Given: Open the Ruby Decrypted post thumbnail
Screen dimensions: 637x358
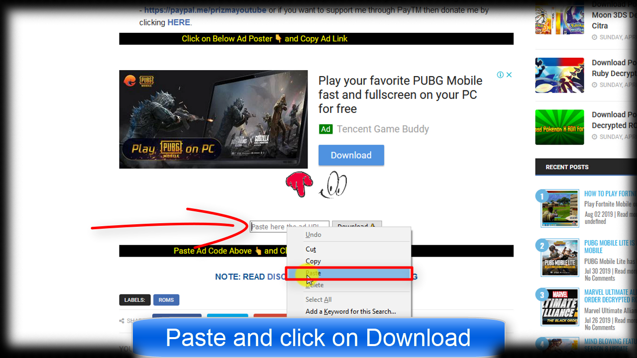Looking at the screenshot, I should [x=559, y=75].
